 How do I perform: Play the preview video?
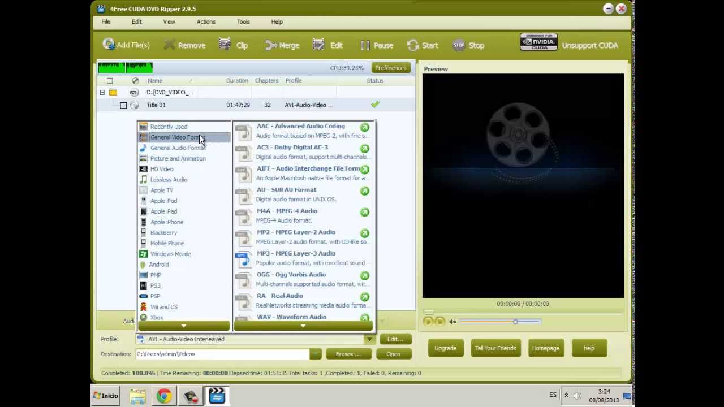pos(428,322)
